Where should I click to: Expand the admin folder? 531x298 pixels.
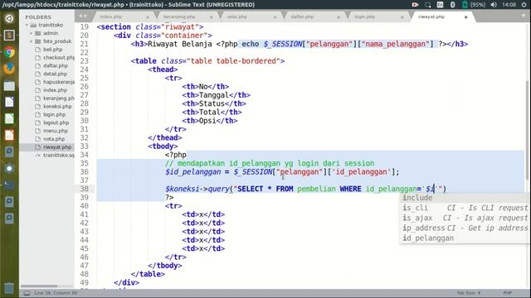pyautogui.click(x=32, y=33)
